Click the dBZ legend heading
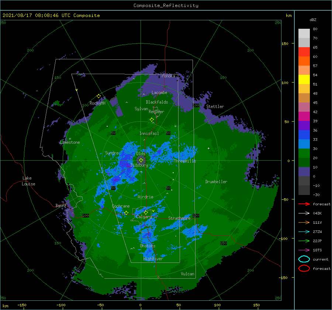Screen dimensions: 332x310 pos(313,20)
